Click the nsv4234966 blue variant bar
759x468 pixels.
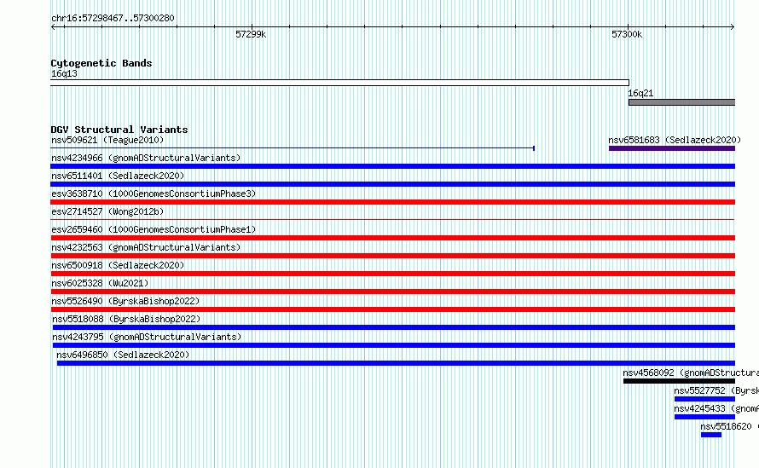click(x=392, y=166)
